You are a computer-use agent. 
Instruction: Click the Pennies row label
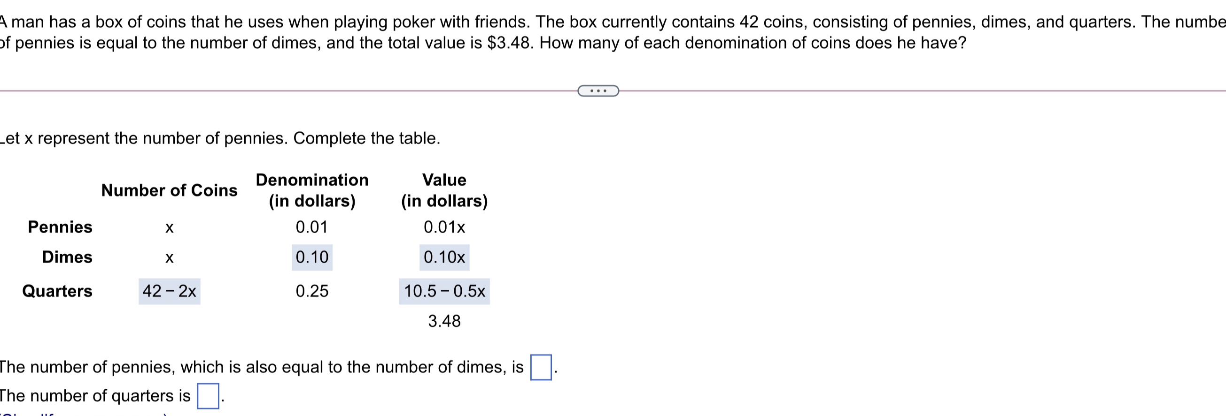click(x=60, y=227)
